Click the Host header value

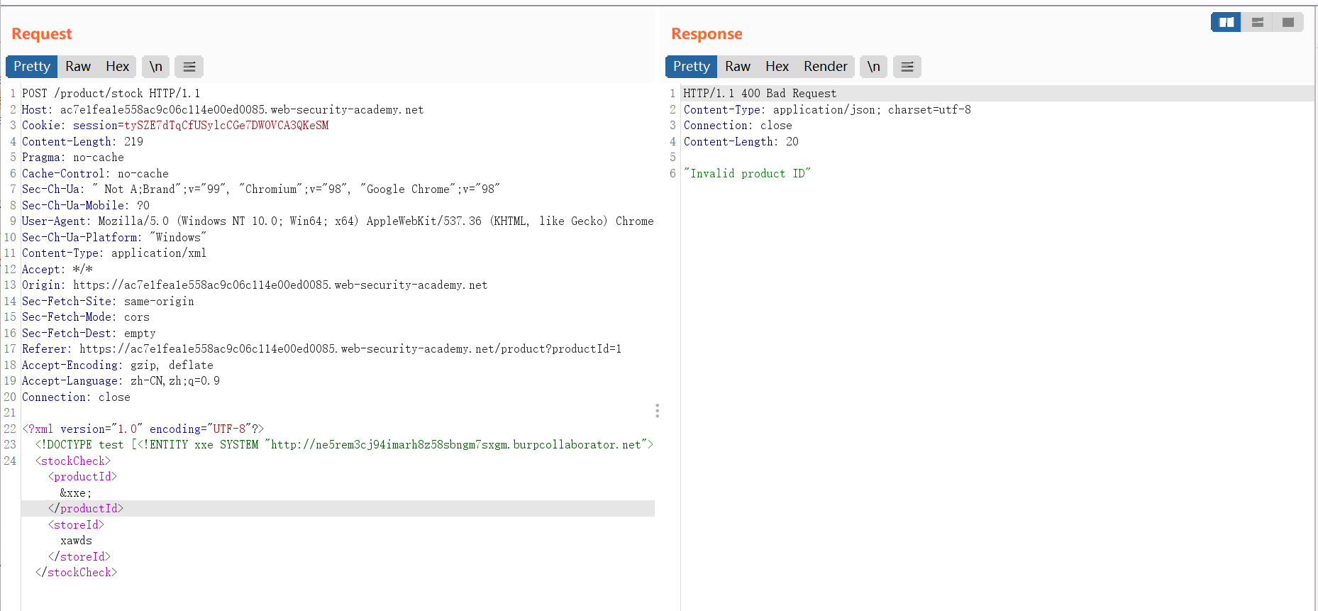(x=242, y=110)
